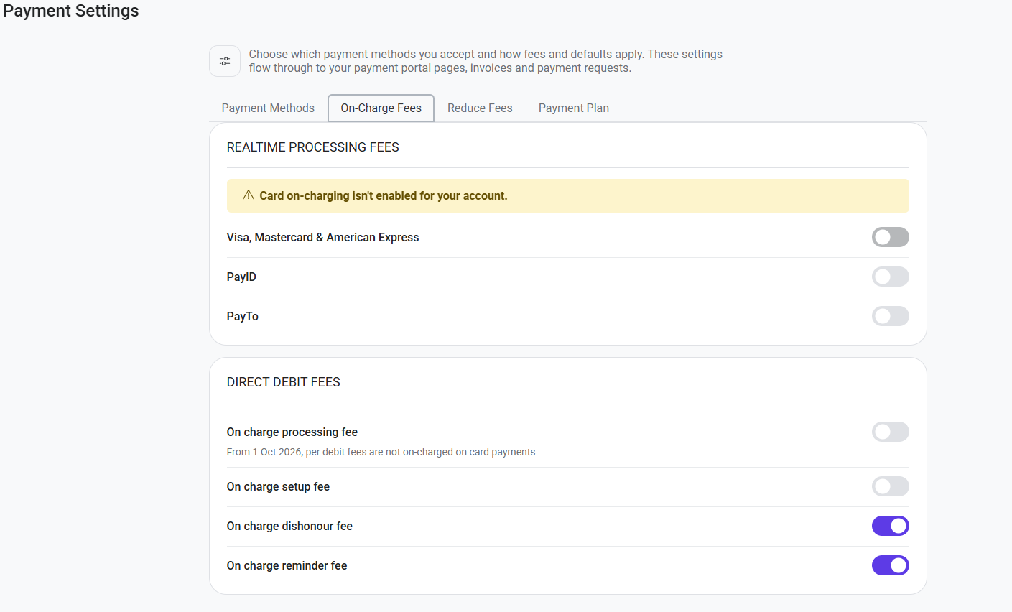Toggle Visa, Mastercard & American Express on-charging
1012x612 pixels.
tap(890, 237)
